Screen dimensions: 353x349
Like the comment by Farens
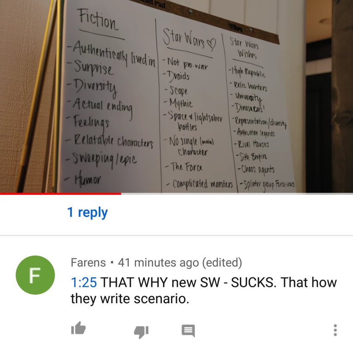click(78, 328)
